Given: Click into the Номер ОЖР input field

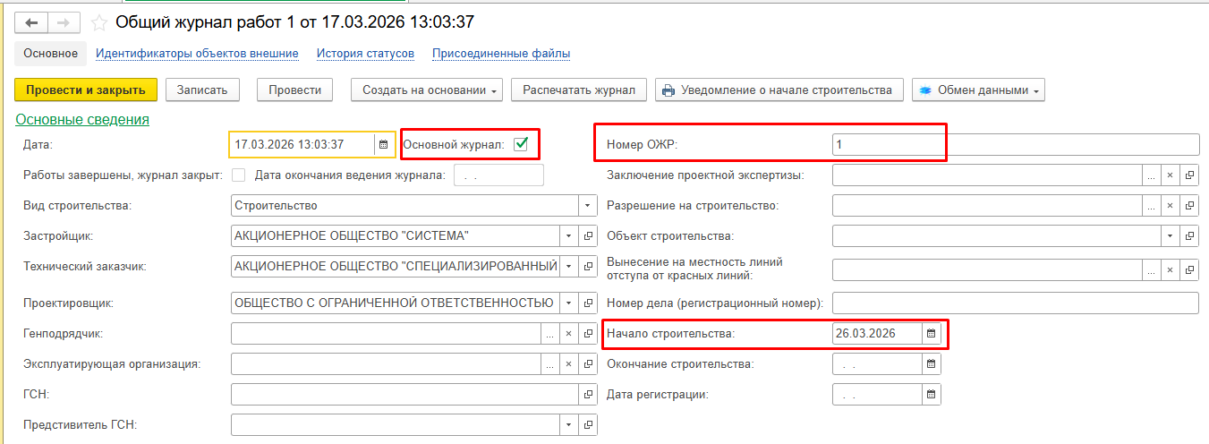Looking at the screenshot, I should pos(1015,145).
